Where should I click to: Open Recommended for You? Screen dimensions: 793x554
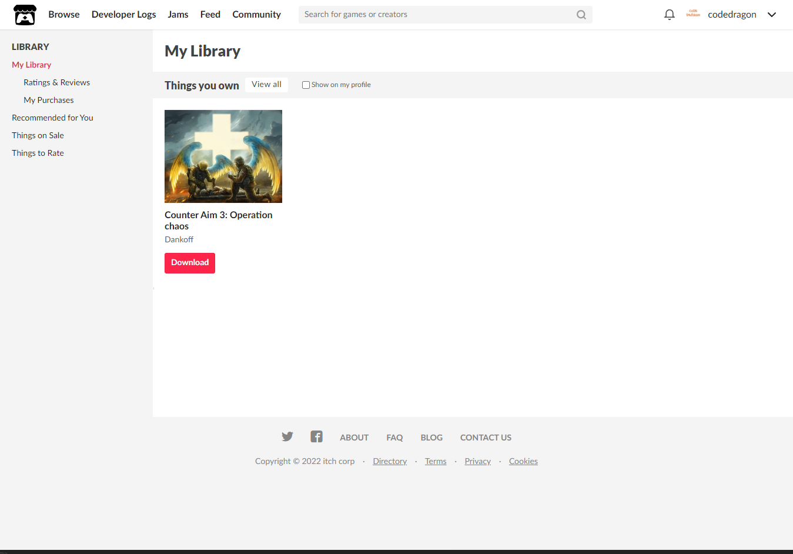point(52,118)
